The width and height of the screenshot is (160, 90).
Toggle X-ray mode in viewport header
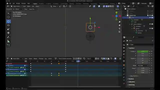tap(104, 6)
